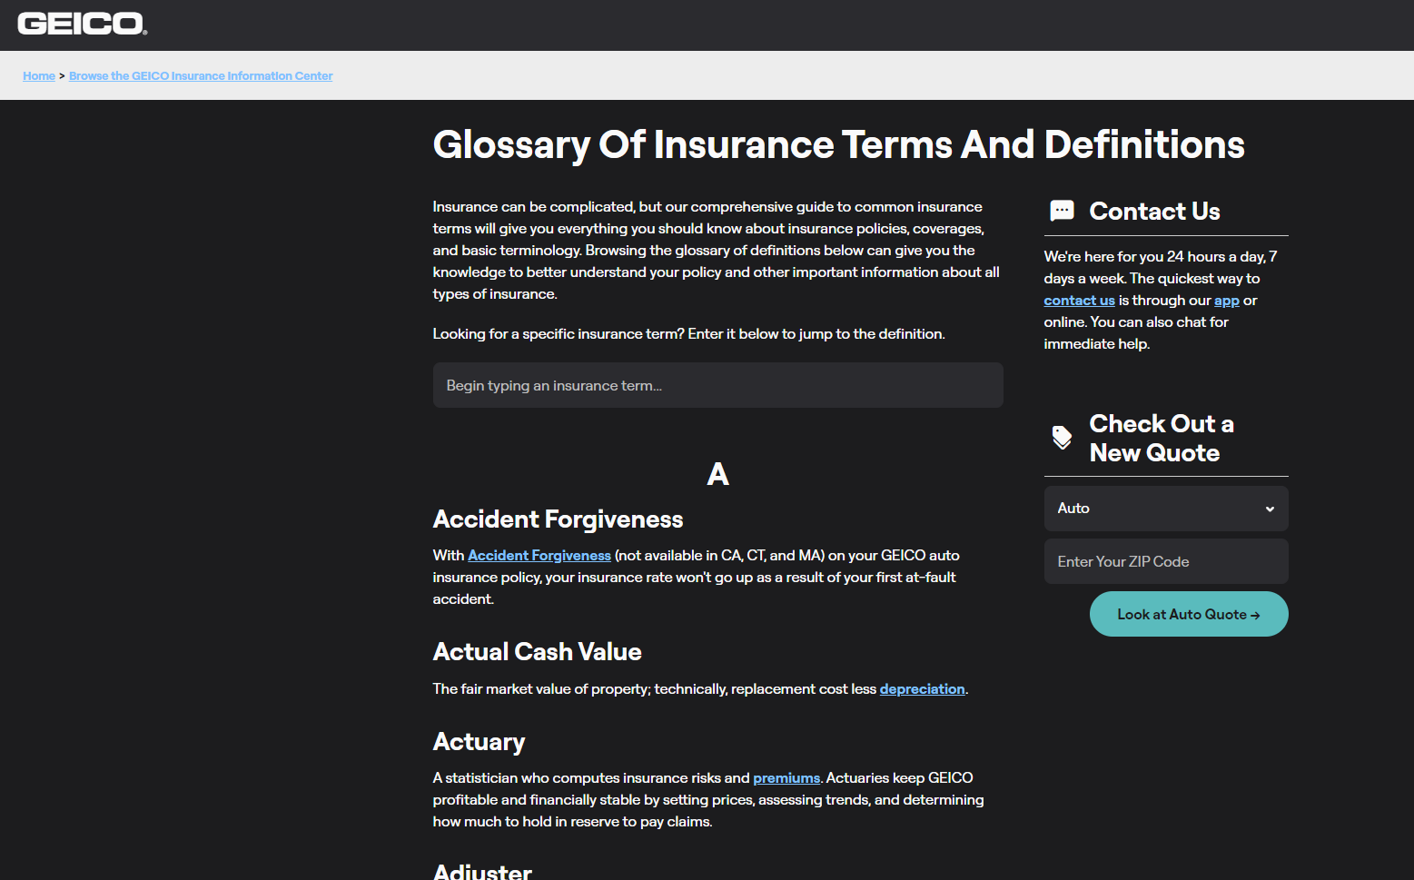Follow the 'premiums' link under Actuary
Screen dimensions: 1414x880
point(786,778)
